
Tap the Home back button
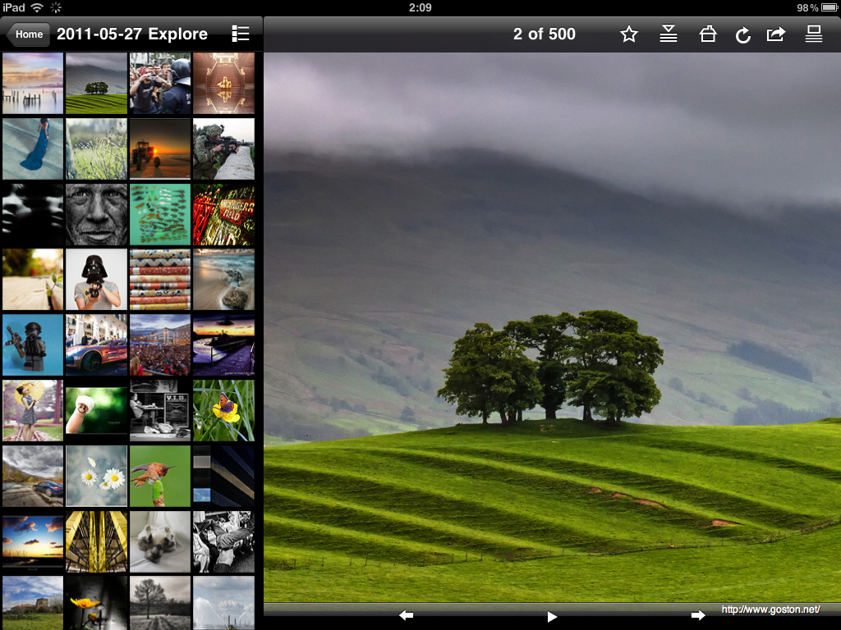click(28, 34)
